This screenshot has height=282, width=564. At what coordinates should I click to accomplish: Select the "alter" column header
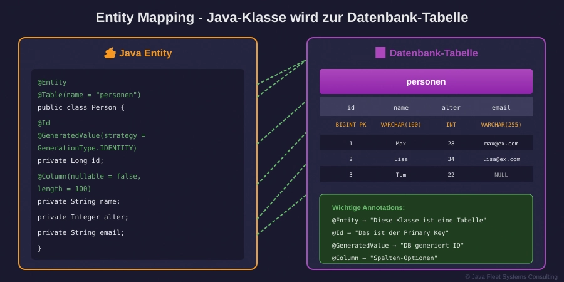click(451, 107)
